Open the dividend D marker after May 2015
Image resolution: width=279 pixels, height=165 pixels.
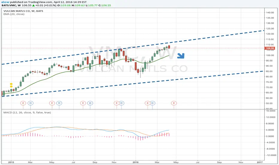point(59,103)
